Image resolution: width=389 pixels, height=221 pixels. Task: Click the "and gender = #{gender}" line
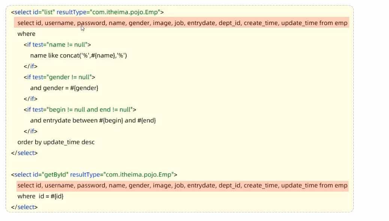point(64,88)
